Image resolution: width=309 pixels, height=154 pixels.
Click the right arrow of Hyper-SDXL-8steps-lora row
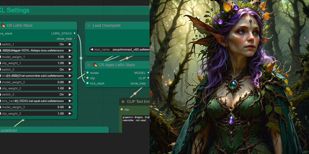(70, 51)
